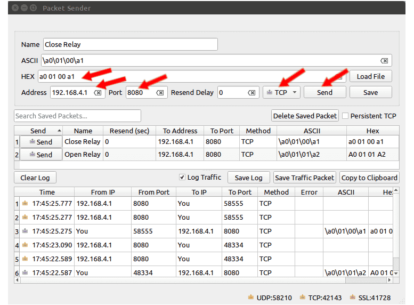Click the Clear Log button

[x=35, y=178]
